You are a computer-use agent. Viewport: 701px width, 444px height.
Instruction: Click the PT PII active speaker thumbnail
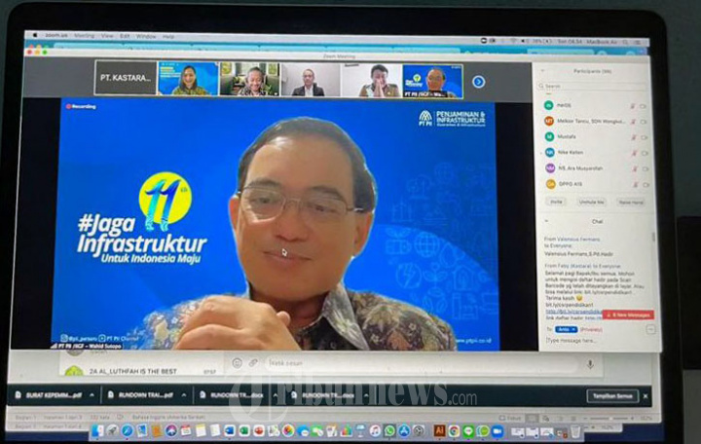coord(432,82)
